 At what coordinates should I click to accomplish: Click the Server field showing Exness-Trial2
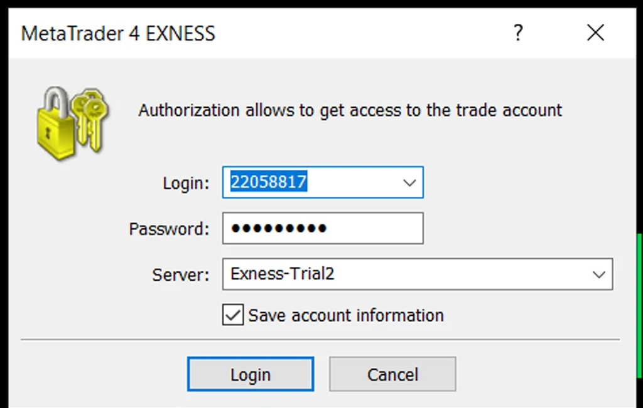pyautogui.click(x=377, y=275)
